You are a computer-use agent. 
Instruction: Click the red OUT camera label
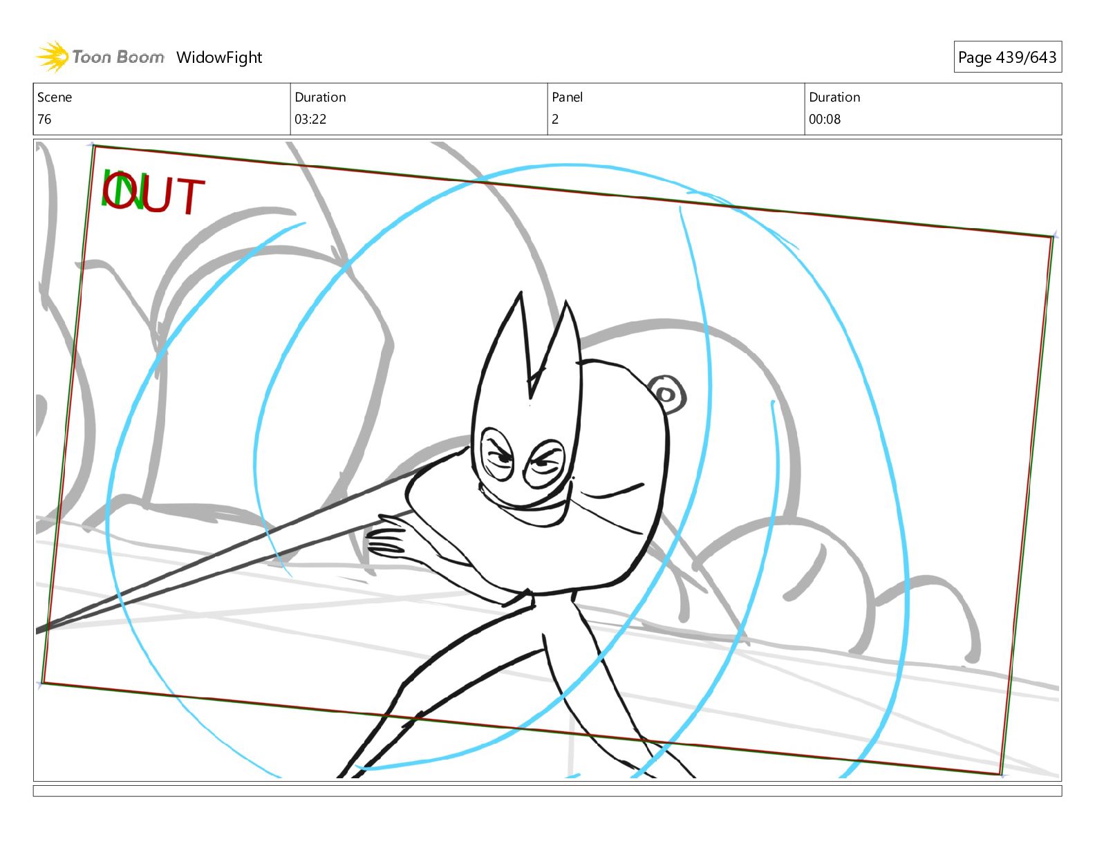coord(153,194)
